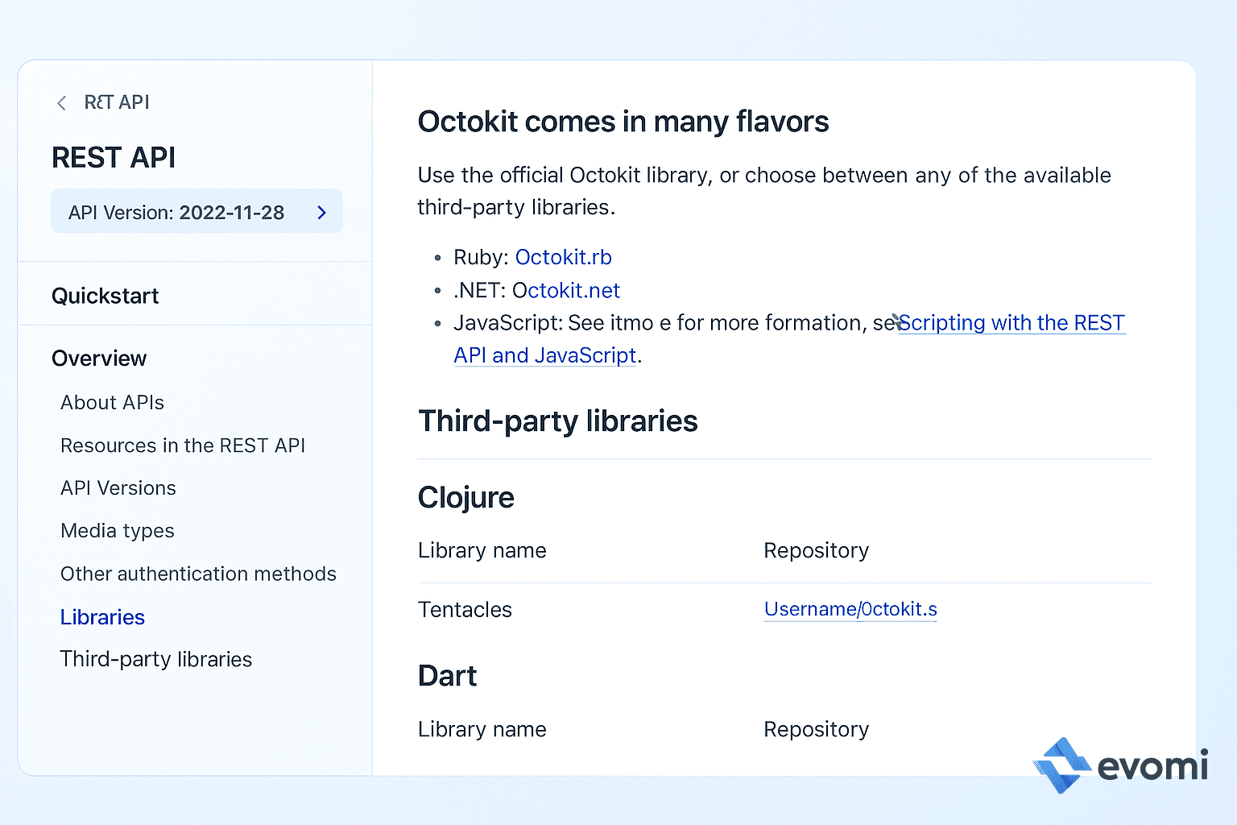
Task: Open the Octokit.net link
Action: pyautogui.click(x=566, y=290)
